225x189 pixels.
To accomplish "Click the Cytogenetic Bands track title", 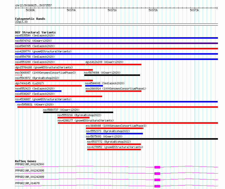I will pyautogui.click(x=30, y=19).
